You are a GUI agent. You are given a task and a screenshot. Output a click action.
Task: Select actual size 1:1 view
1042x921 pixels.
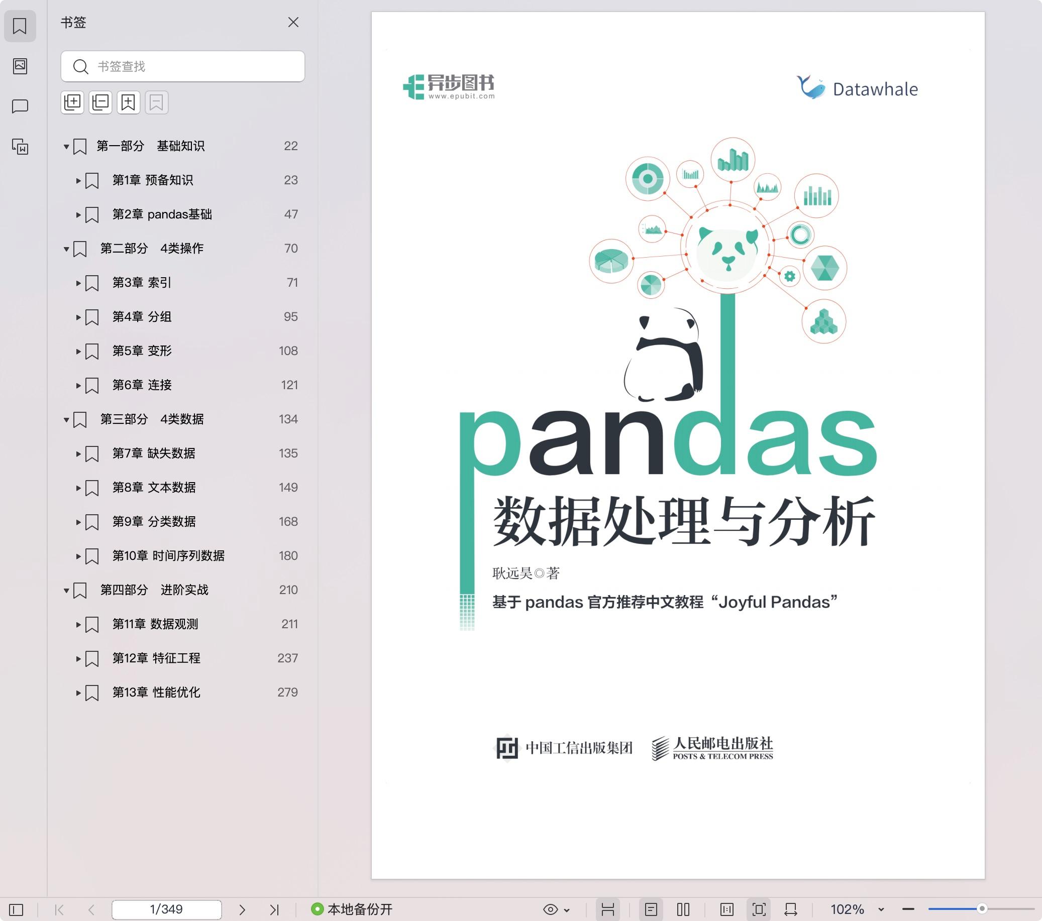click(727, 909)
